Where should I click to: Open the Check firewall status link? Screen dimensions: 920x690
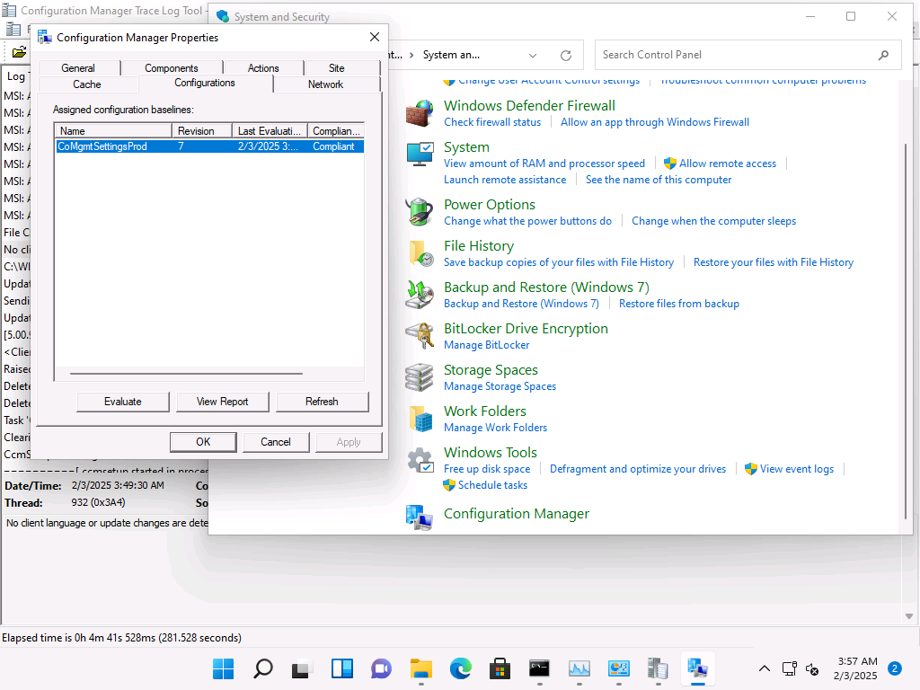492,122
